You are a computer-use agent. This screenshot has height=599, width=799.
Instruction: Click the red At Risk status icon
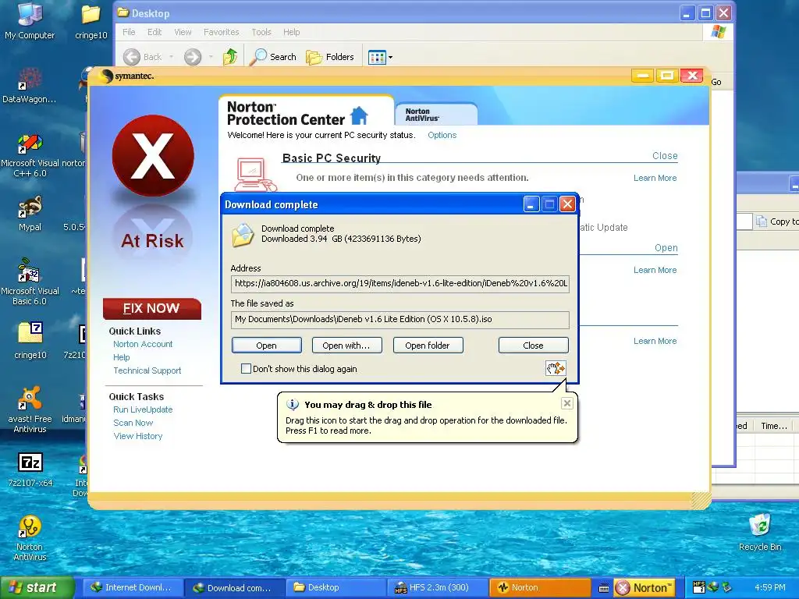coord(153,155)
